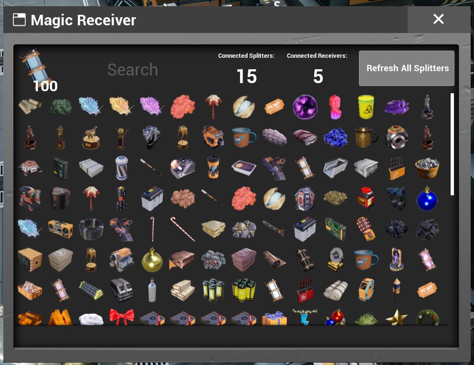This screenshot has height=365, width=474.
Task: Pick the gold star item
Action: click(396, 317)
